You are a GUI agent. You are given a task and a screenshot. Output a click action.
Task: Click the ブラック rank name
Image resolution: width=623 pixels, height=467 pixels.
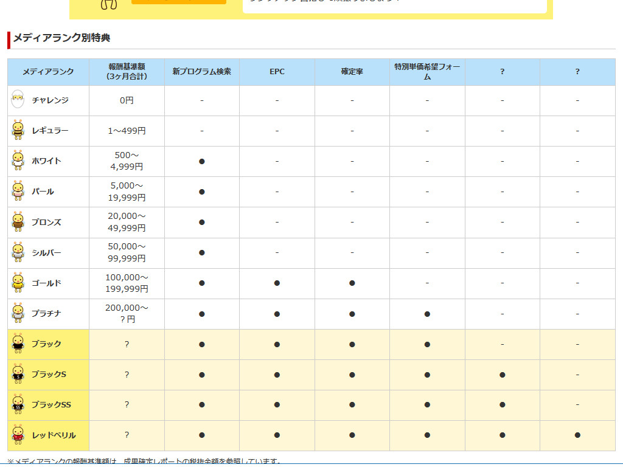coord(46,344)
